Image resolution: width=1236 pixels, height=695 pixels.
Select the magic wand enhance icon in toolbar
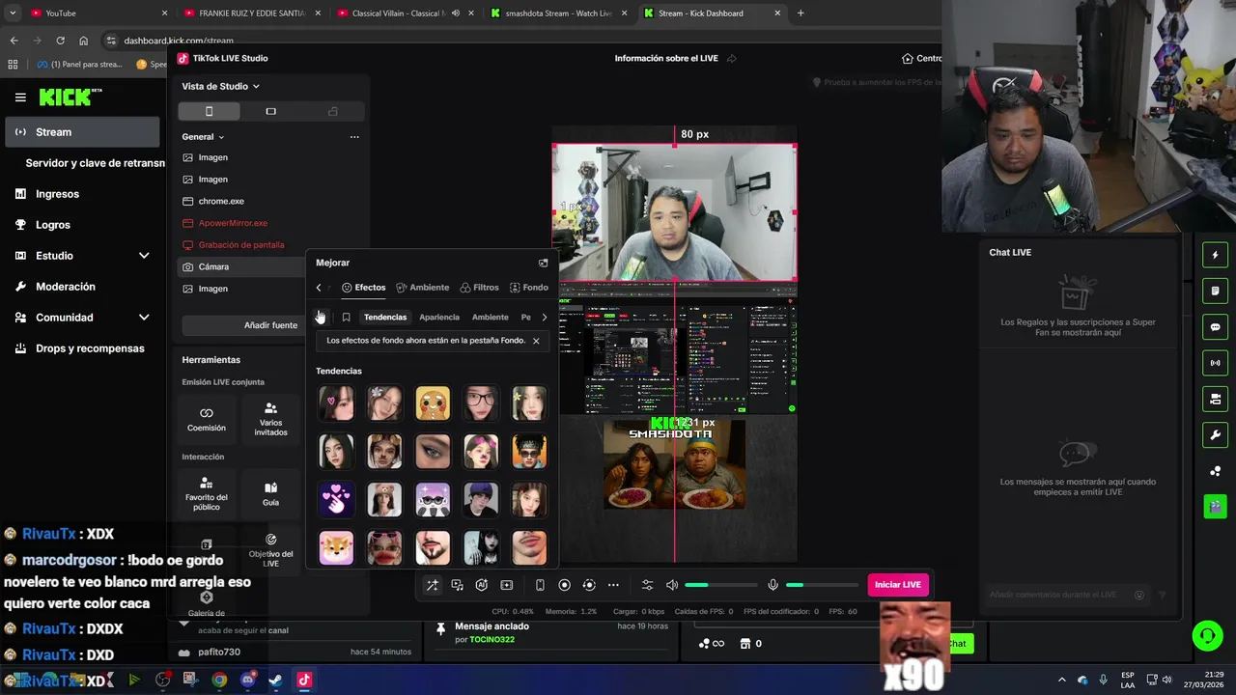point(433,585)
